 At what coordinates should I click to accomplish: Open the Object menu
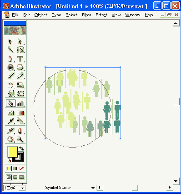point(41,15)
